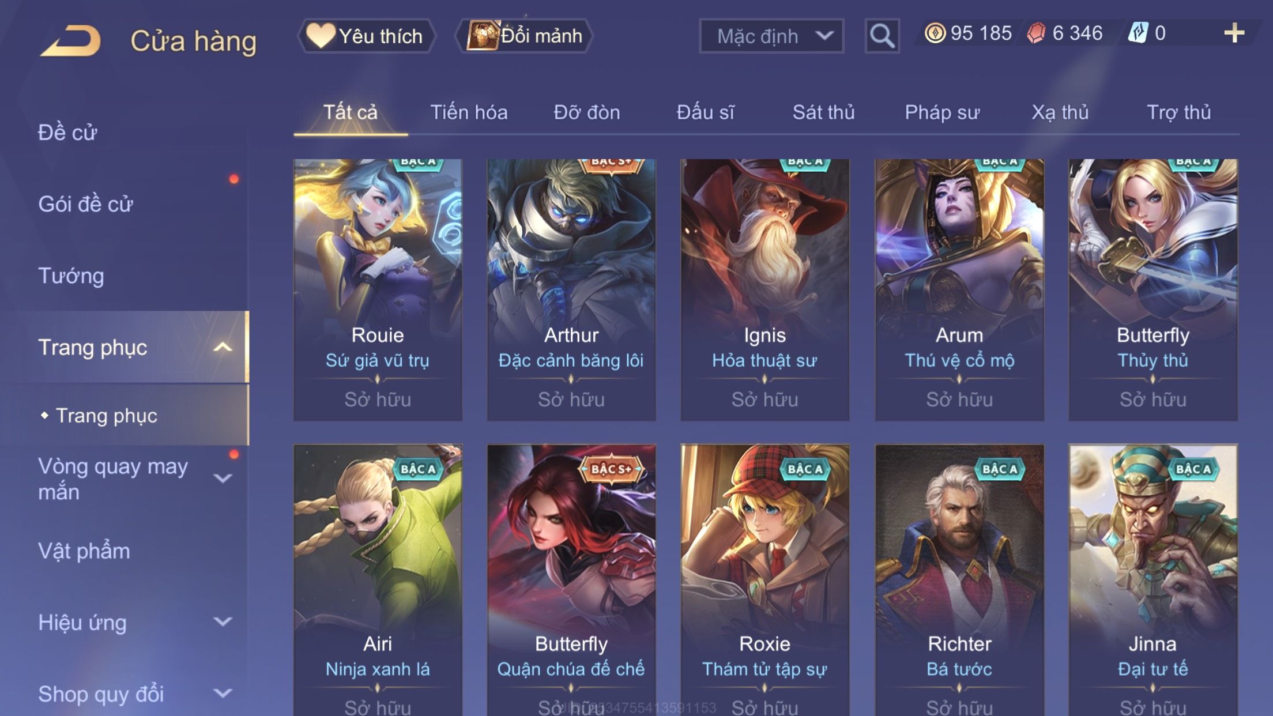Select the Trang phục sub-item
This screenshot has height=716, width=1273.
coord(106,415)
